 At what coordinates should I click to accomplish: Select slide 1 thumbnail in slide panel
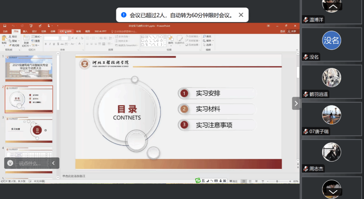pyautogui.click(x=29, y=68)
